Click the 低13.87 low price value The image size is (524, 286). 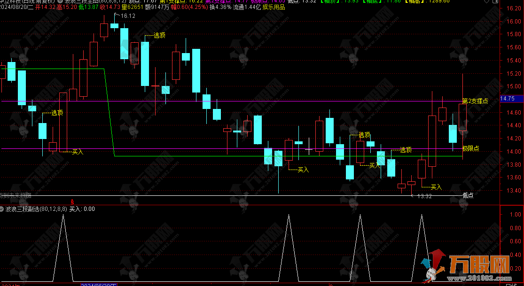tap(88, 7)
